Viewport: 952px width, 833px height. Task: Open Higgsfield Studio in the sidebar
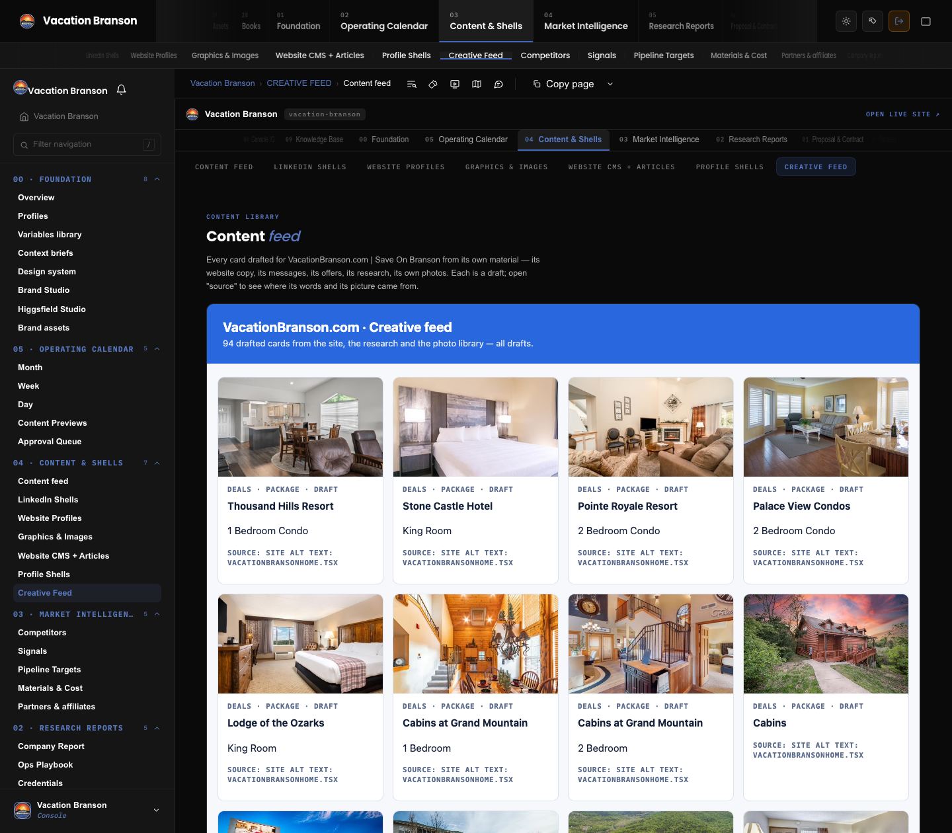(52, 309)
